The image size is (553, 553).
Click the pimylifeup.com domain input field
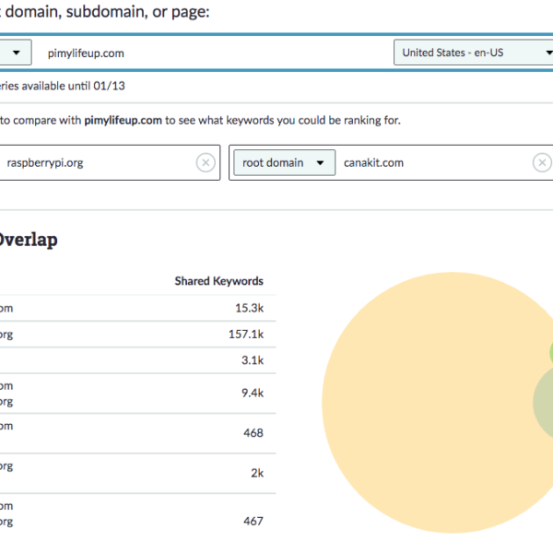coord(212,53)
